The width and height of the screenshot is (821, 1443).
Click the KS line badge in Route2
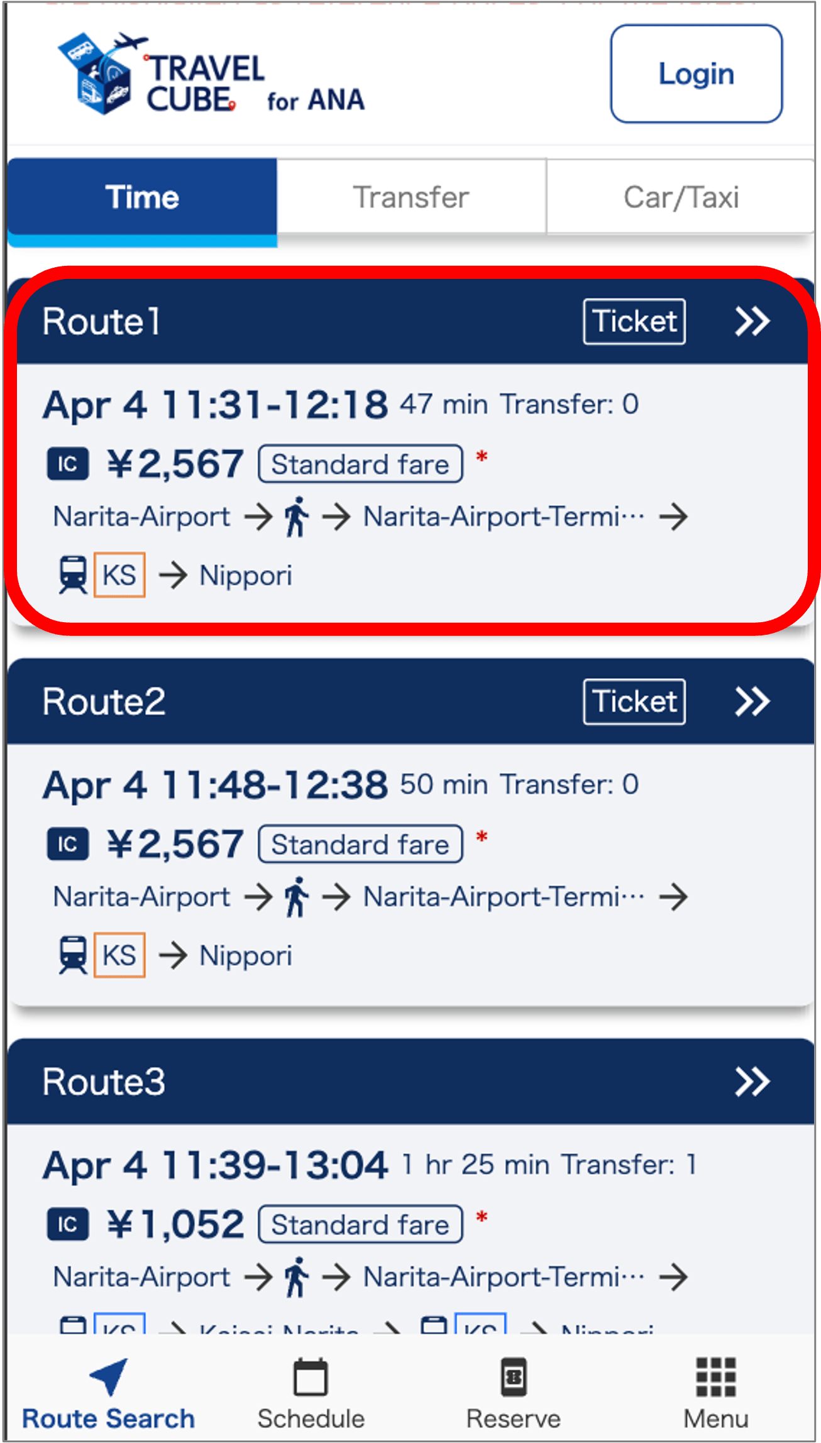(119, 955)
